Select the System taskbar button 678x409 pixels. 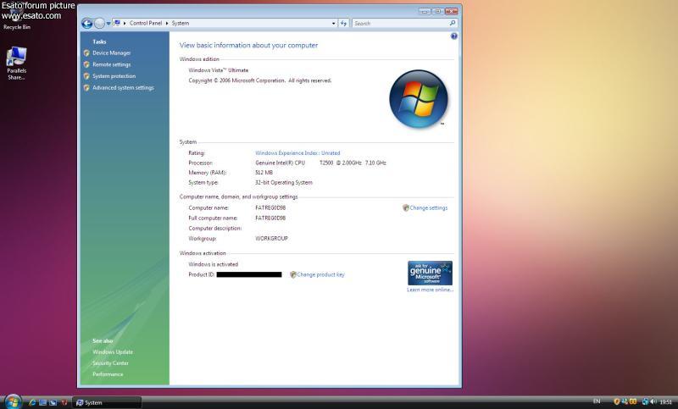(107, 402)
